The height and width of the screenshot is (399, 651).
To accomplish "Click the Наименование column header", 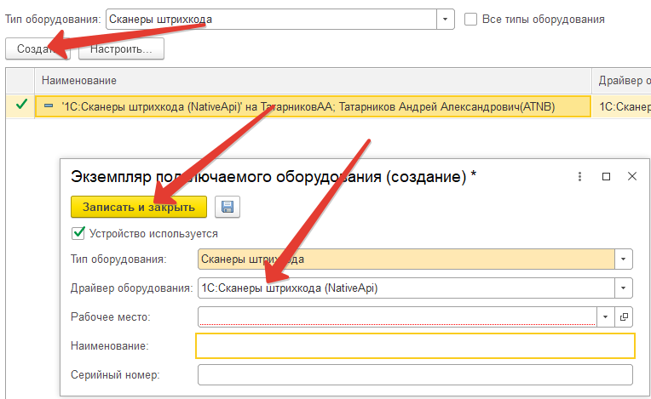I will point(313,80).
